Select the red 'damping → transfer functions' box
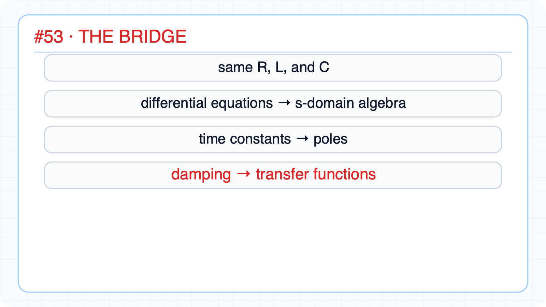This screenshot has height=307, width=546. 273,175
